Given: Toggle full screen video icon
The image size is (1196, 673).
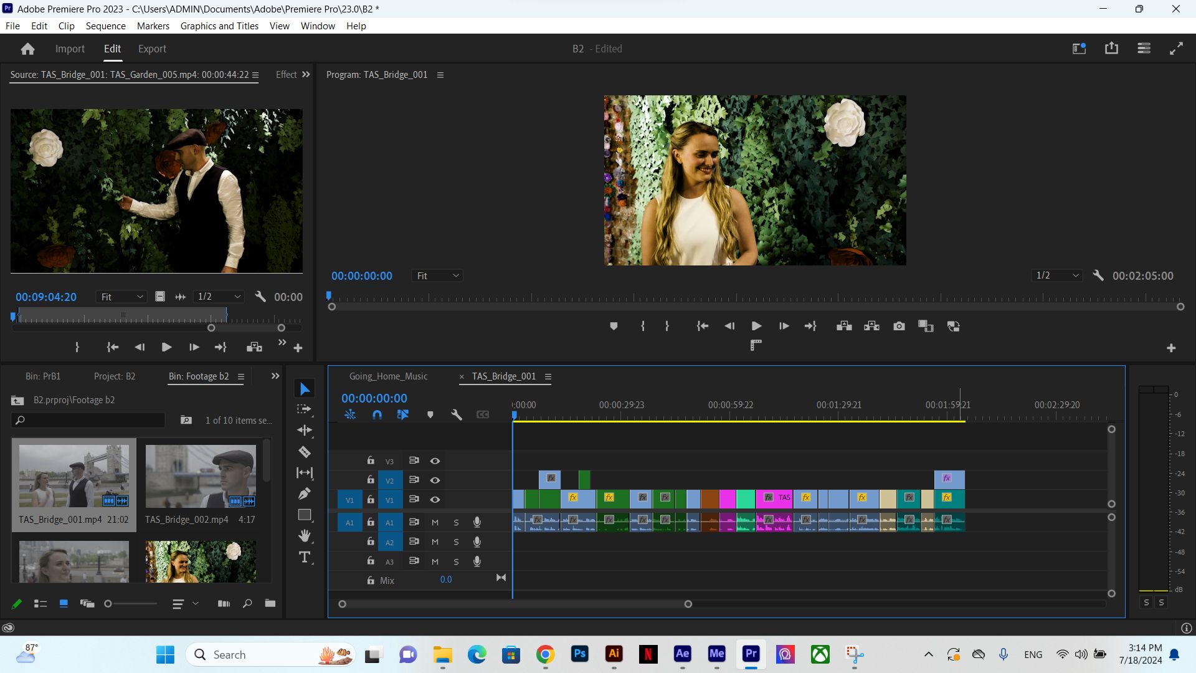Looking at the screenshot, I should tap(1176, 49).
